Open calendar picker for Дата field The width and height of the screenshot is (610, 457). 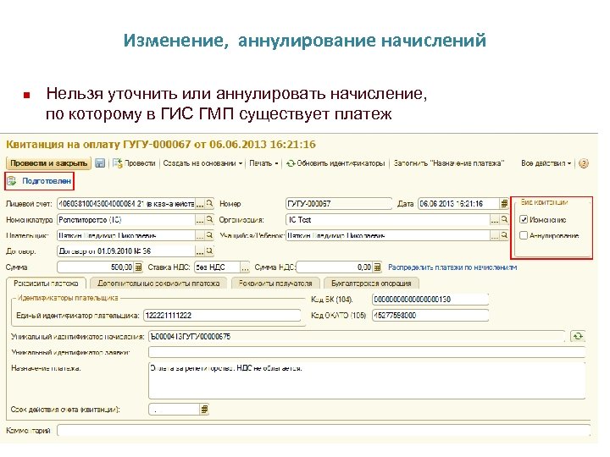[504, 204]
